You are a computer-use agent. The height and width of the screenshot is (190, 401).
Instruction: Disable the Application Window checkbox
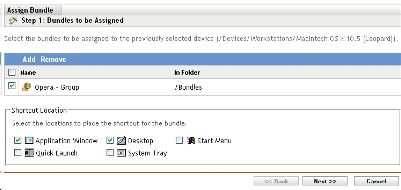click(18, 140)
